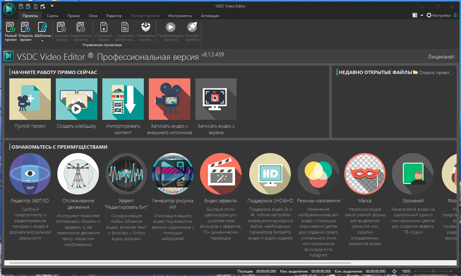Click Сохранить проект ribbon icon
Image resolution: width=461 pixels, height=276 pixels.
104,27
